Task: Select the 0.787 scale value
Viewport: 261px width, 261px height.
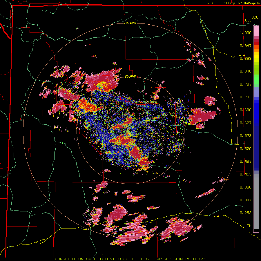Action: pos(246,84)
